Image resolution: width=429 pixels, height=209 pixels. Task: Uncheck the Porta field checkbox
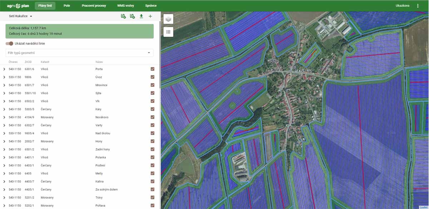[153, 69]
